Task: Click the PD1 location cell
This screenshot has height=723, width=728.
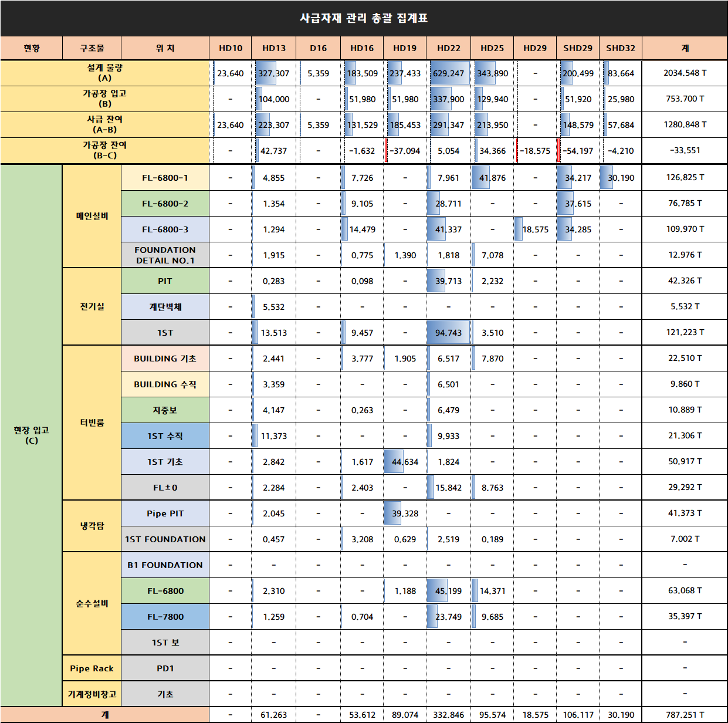Action: pos(165,668)
